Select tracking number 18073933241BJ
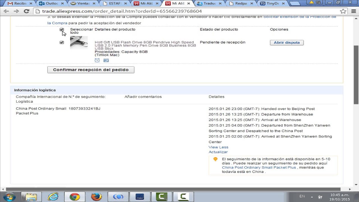 point(84,109)
